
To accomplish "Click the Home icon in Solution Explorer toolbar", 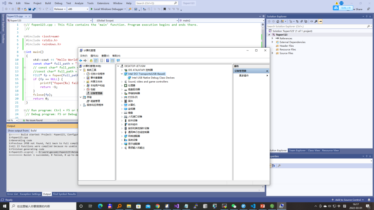I will pyautogui.click(x=278, y=21).
